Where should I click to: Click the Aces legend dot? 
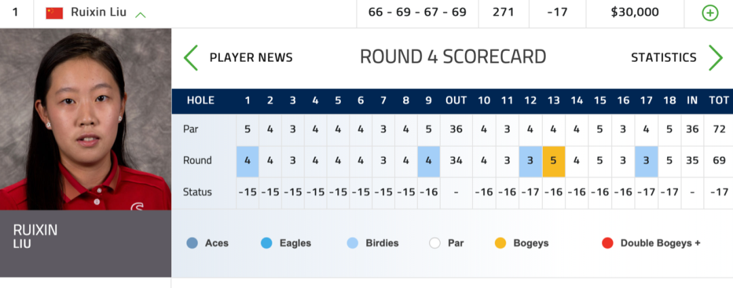click(192, 243)
